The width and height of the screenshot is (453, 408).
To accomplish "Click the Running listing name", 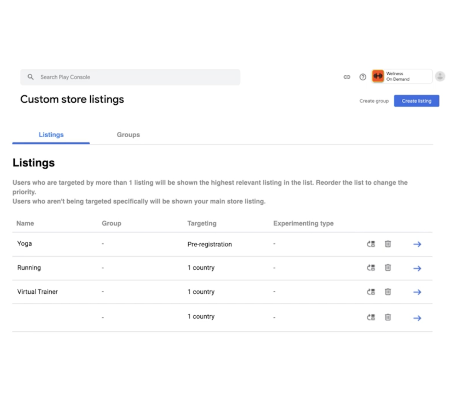I will click(x=29, y=268).
